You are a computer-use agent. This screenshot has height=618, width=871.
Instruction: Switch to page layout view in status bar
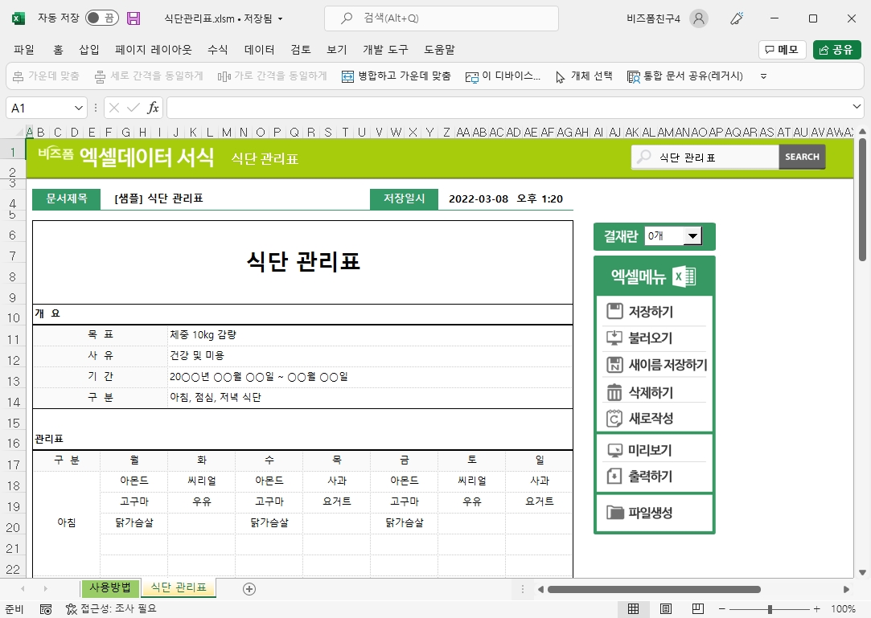click(665, 609)
